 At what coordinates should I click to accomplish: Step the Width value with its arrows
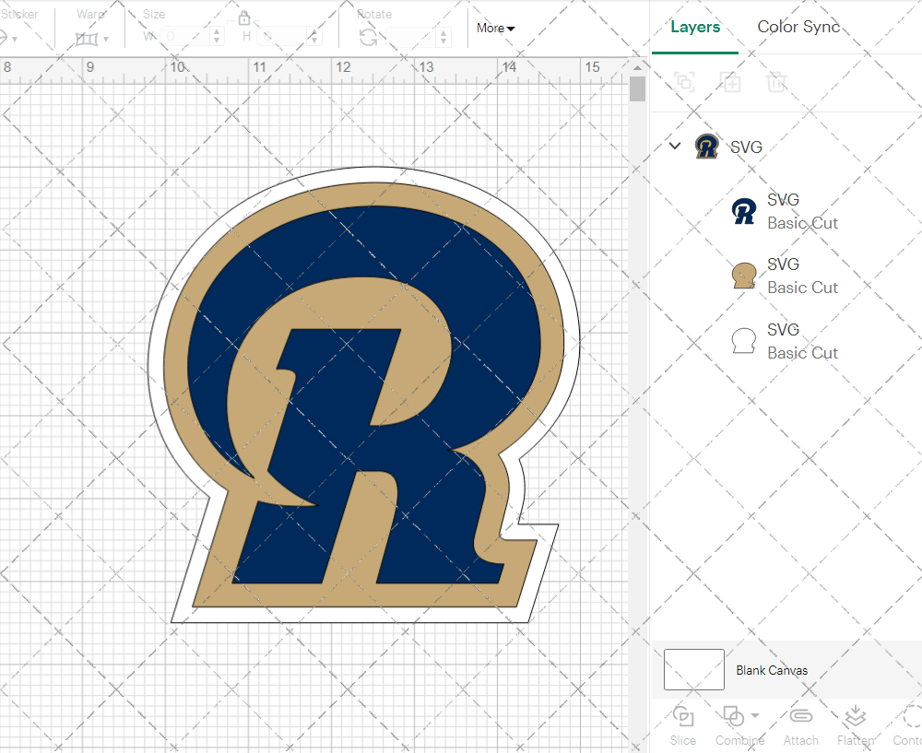217,37
